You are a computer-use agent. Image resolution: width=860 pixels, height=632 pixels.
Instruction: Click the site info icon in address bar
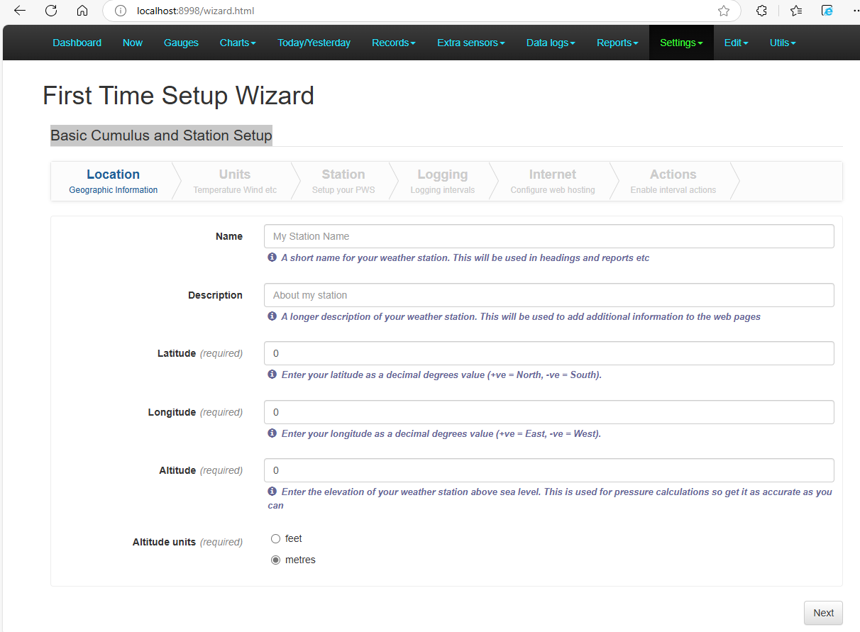(121, 11)
